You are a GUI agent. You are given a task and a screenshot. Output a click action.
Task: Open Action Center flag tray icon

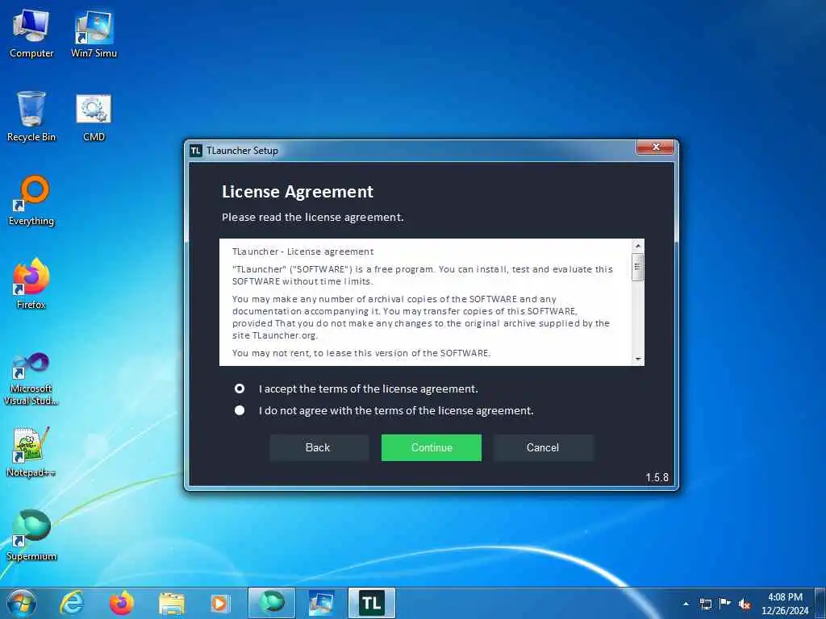click(725, 604)
